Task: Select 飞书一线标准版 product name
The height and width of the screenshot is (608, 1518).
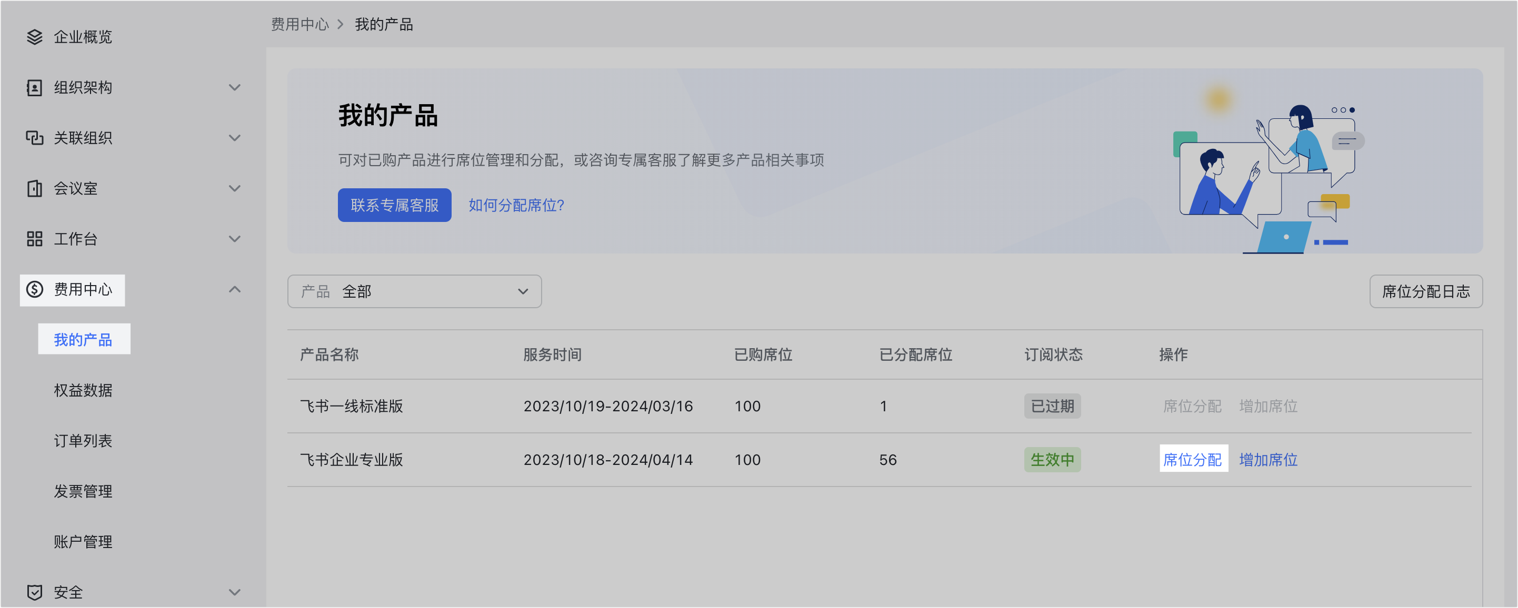Action: [x=351, y=406]
